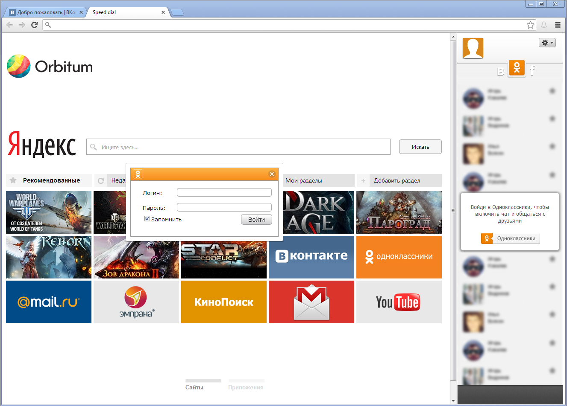Open the ВКонтакте speed dial tile
This screenshot has height=406, width=567.
point(311,257)
